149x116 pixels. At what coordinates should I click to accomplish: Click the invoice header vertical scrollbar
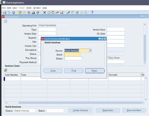click(x=145, y=44)
